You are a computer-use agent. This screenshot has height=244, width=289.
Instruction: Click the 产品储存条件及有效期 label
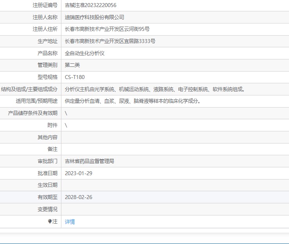pyautogui.click(x=33, y=113)
